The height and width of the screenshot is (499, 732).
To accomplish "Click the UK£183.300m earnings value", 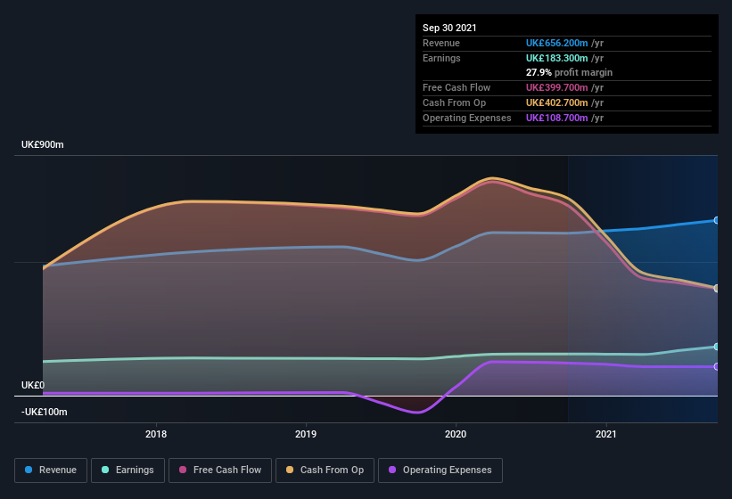I will [x=557, y=58].
